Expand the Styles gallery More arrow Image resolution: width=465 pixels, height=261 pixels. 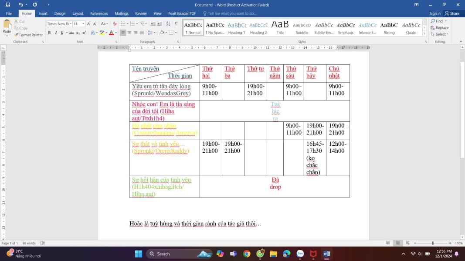424,34
